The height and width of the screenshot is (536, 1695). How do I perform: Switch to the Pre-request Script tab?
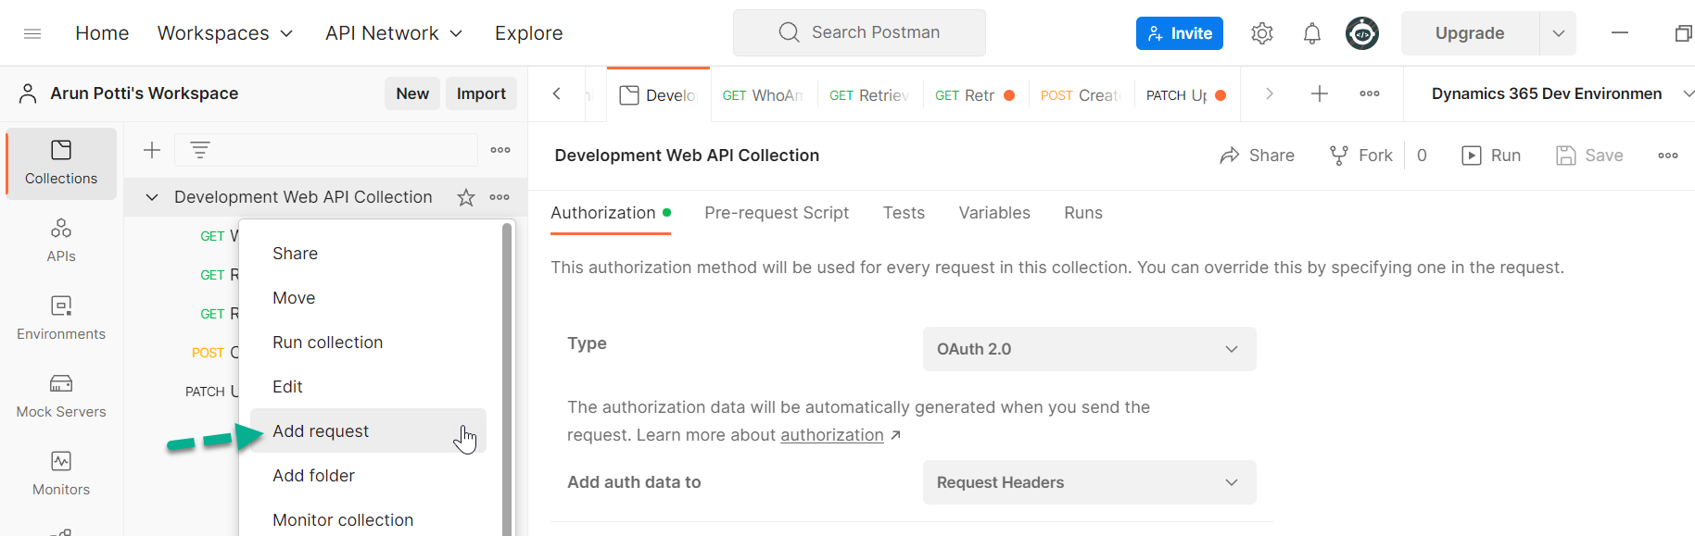(776, 213)
